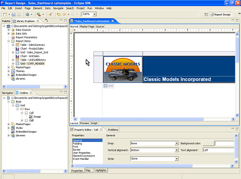This screenshot has width=241, height=179.
Task: Click the Forward navigation arrow icon
Action: coord(73,15)
